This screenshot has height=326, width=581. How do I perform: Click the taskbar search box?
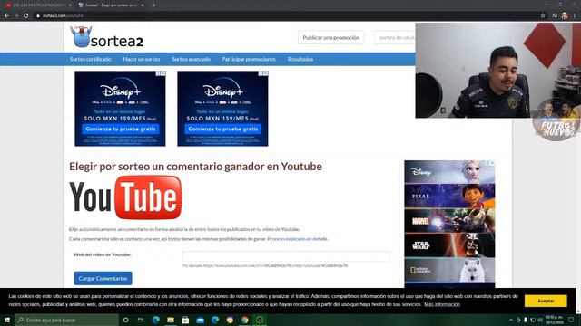pyautogui.click(x=66, y=320)
